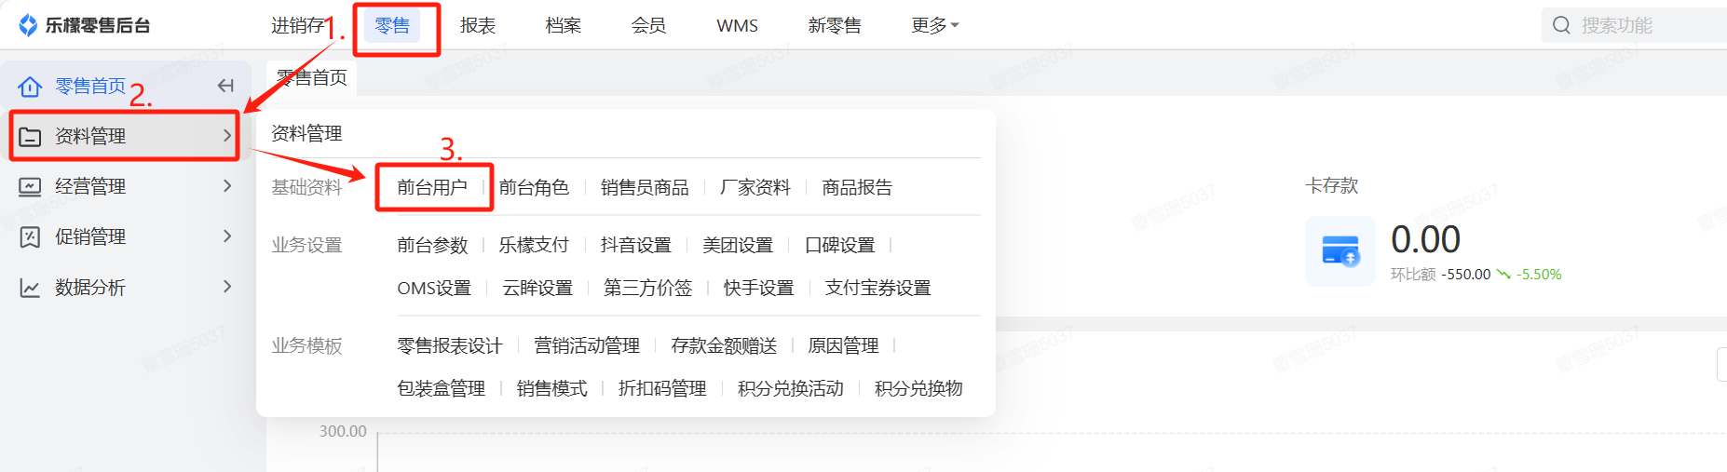Screen dimensions: 1727x472
Task: Click the 搜索功能 search field
Action: click(1635, 25)
